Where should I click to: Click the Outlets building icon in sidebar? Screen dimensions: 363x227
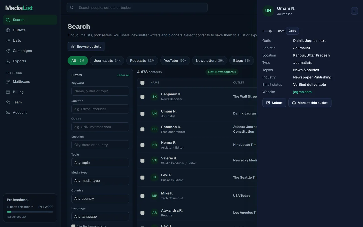click(8, 30)
